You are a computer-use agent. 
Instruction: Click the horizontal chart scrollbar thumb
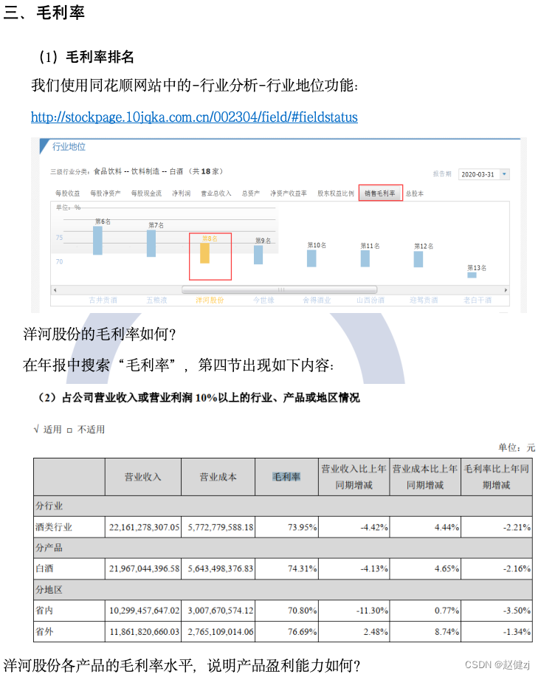click(279, 289)
